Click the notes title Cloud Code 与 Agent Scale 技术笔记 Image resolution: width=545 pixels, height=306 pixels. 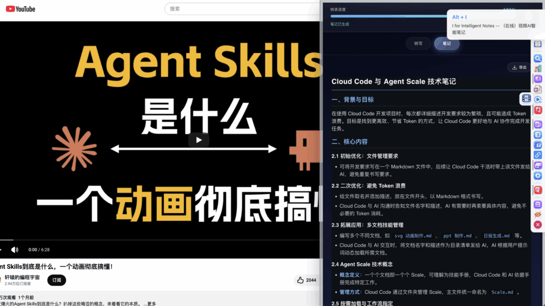pos(393,82)
